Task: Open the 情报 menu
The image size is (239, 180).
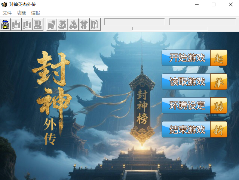Action: pos(36,13)
